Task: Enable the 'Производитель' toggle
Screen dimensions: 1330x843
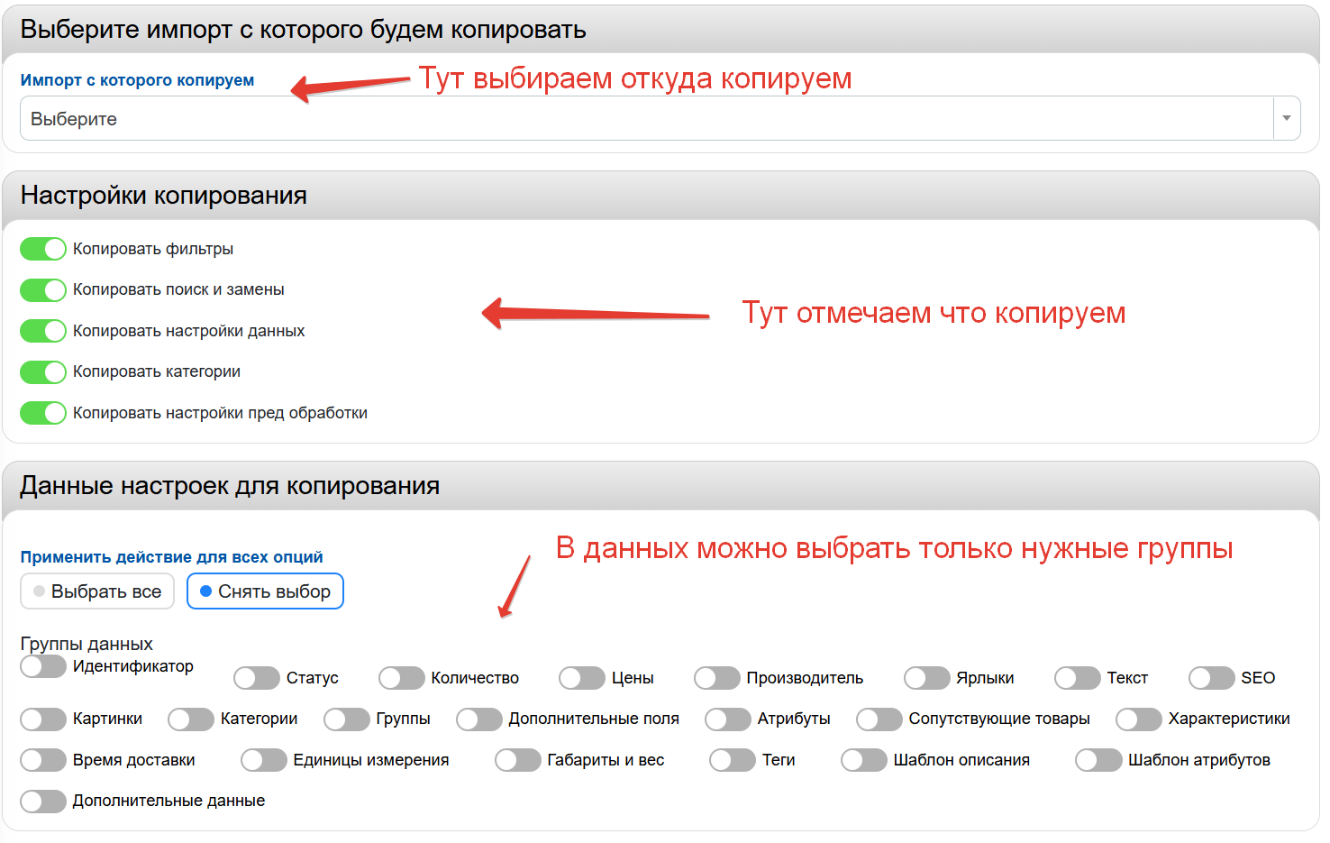Action: click(x=717, y=678)
